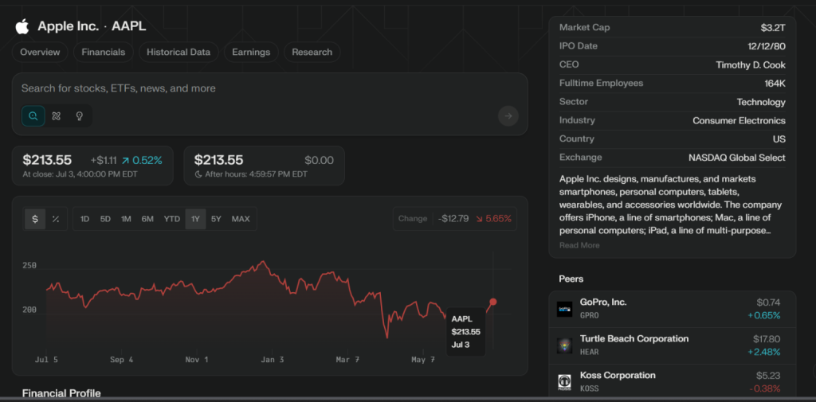The height and width of the screenshot is (402, 816).
Task: Set chart range to YTD
Action: pos(171,219)
